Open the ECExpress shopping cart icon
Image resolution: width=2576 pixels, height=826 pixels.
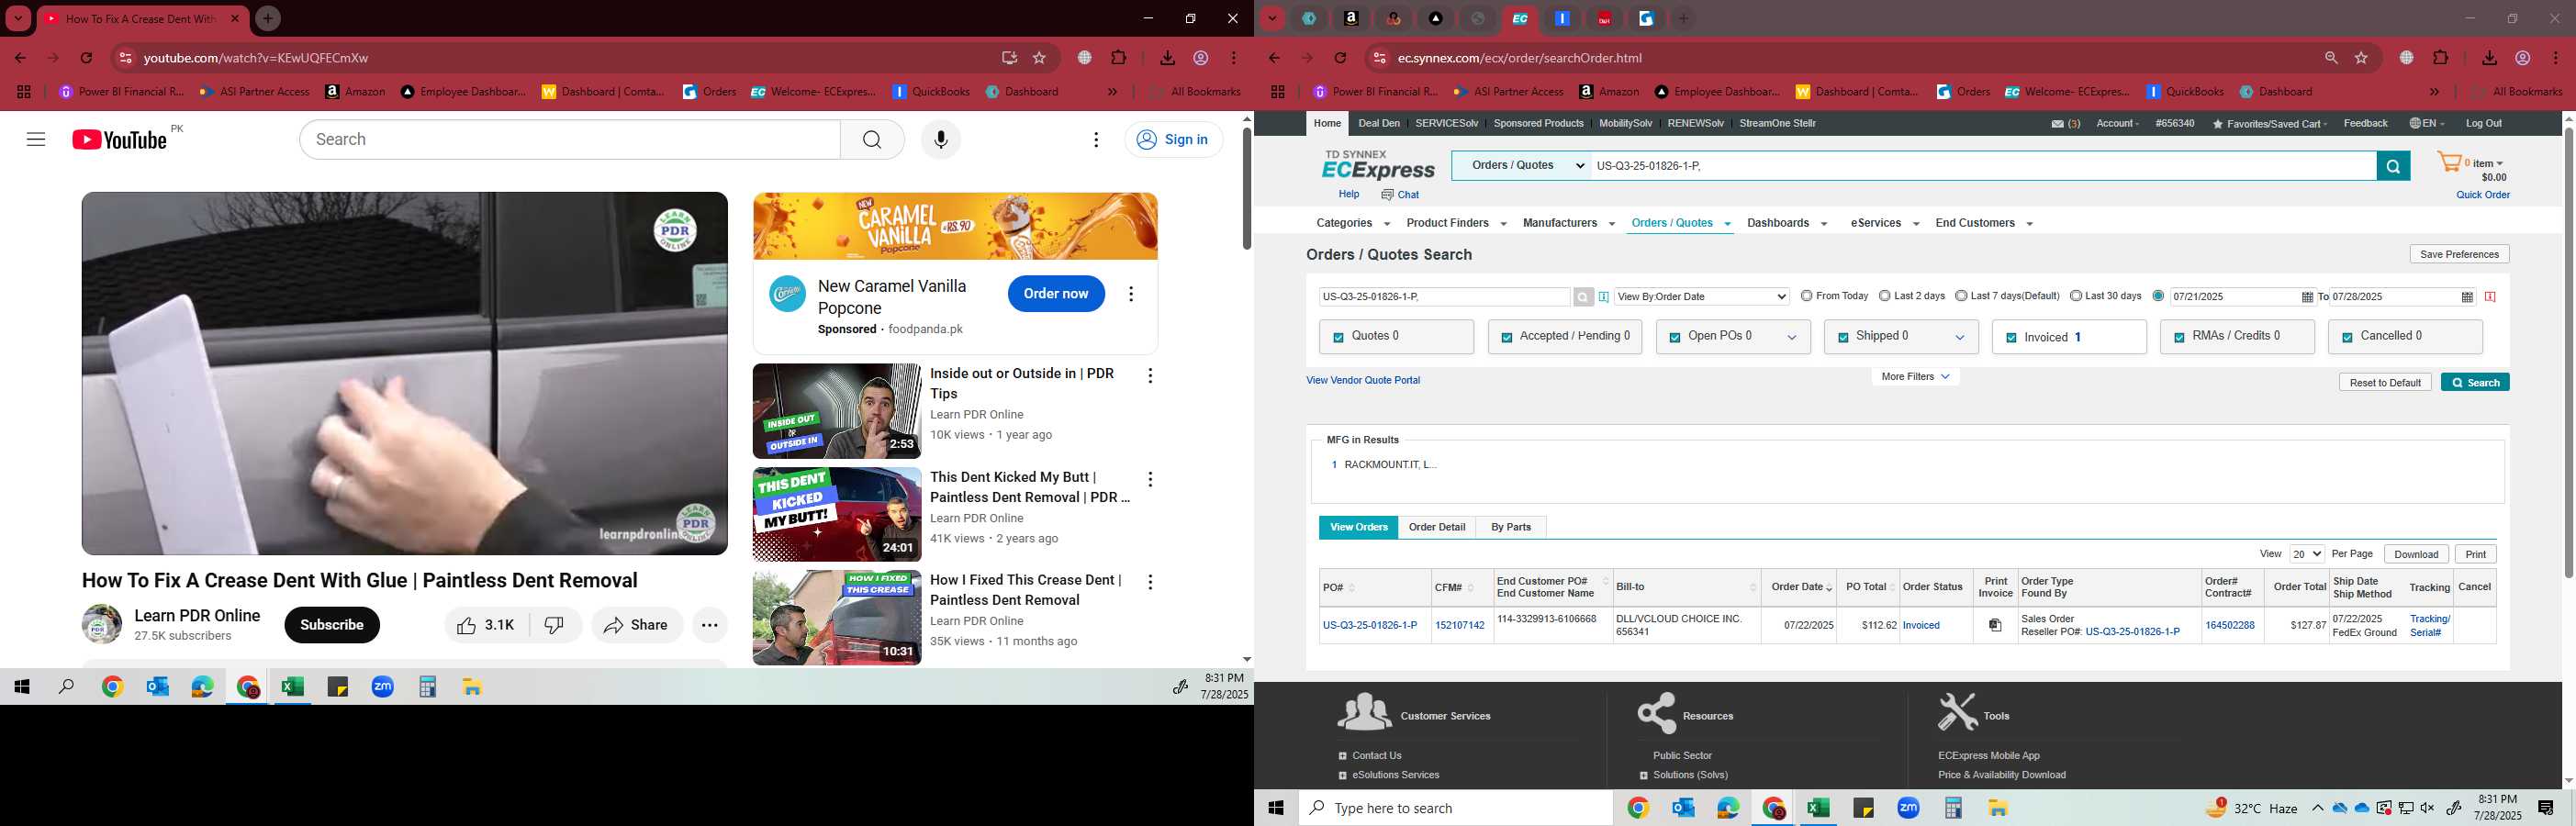coord(2448,163)
